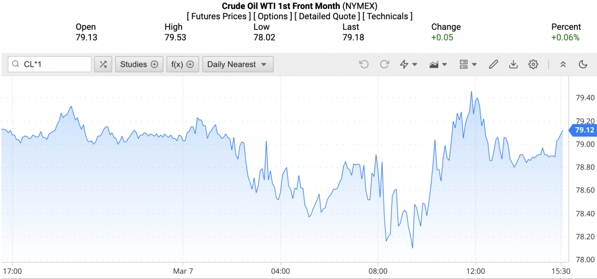Open the Technicals link
Image resolution: width=597 pixels, height=279 pixels.
coord(387,16)
